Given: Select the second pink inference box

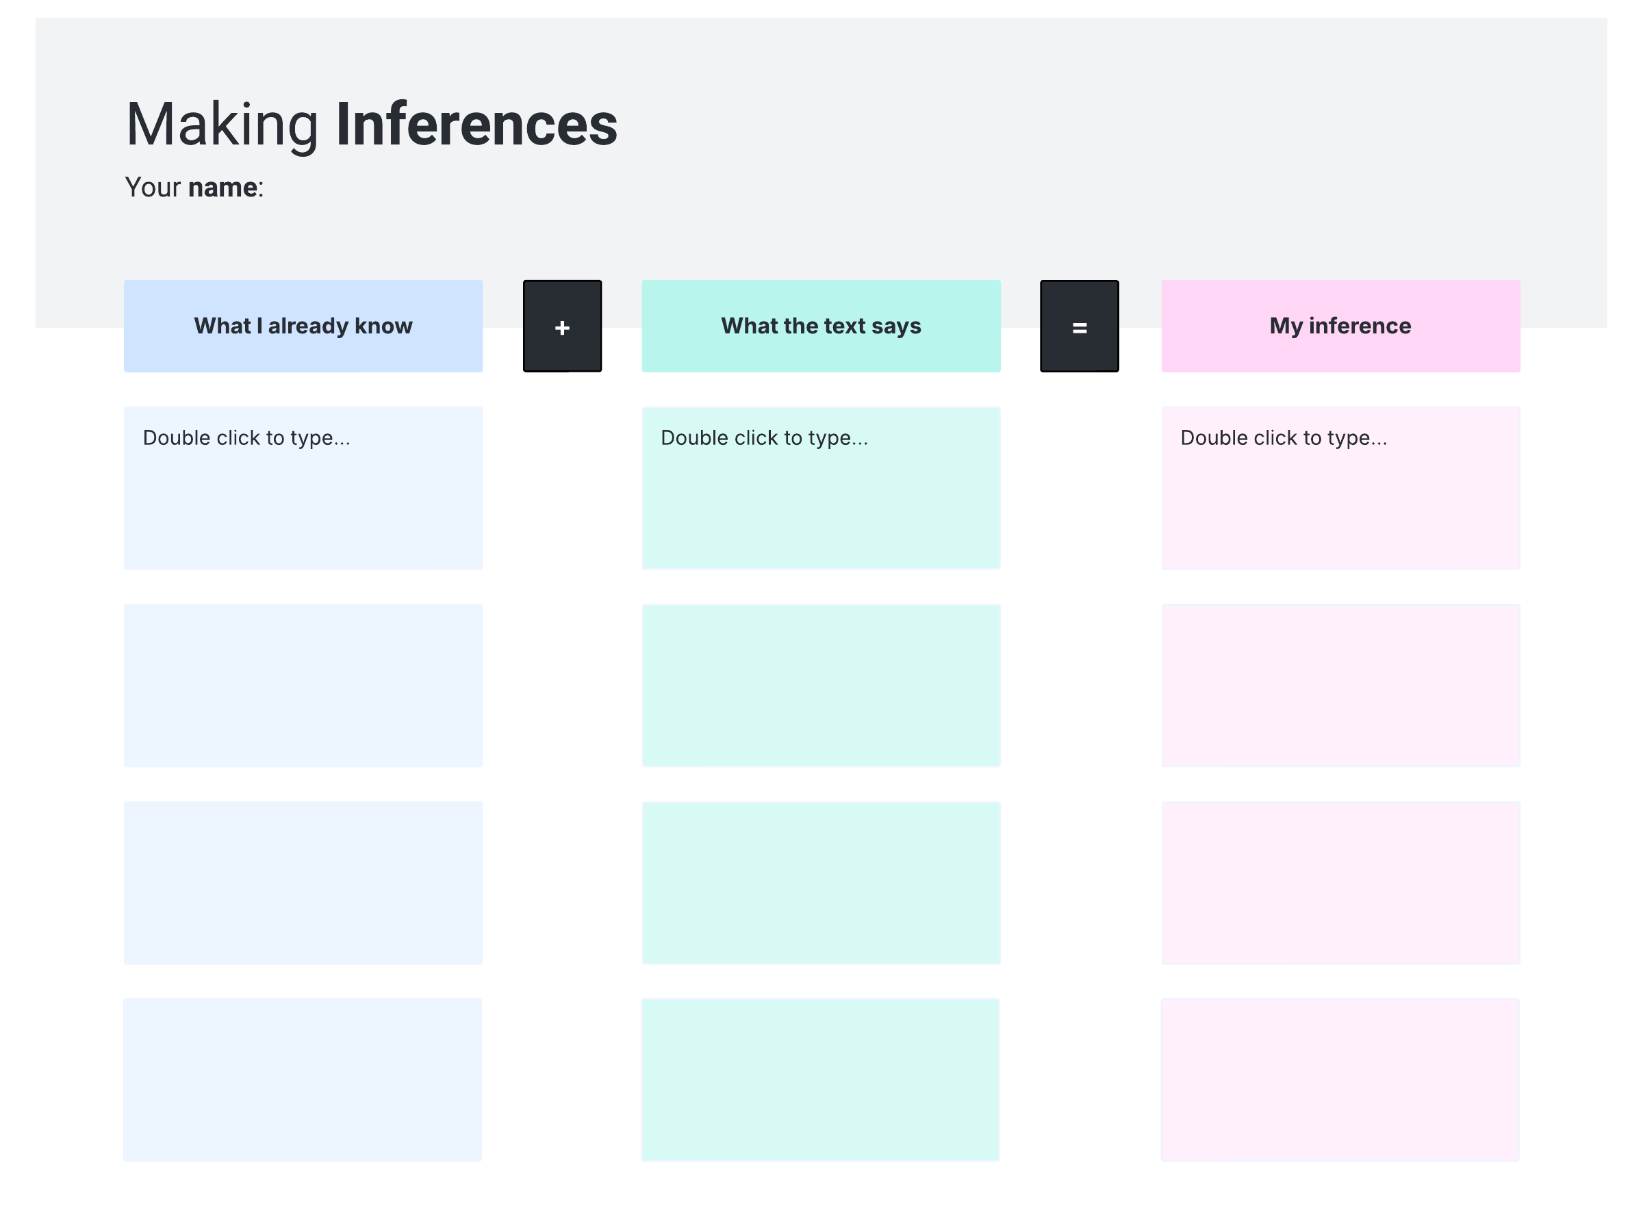Looking at the screenshot, I should pyautogui.click(x=1340, y=685).
